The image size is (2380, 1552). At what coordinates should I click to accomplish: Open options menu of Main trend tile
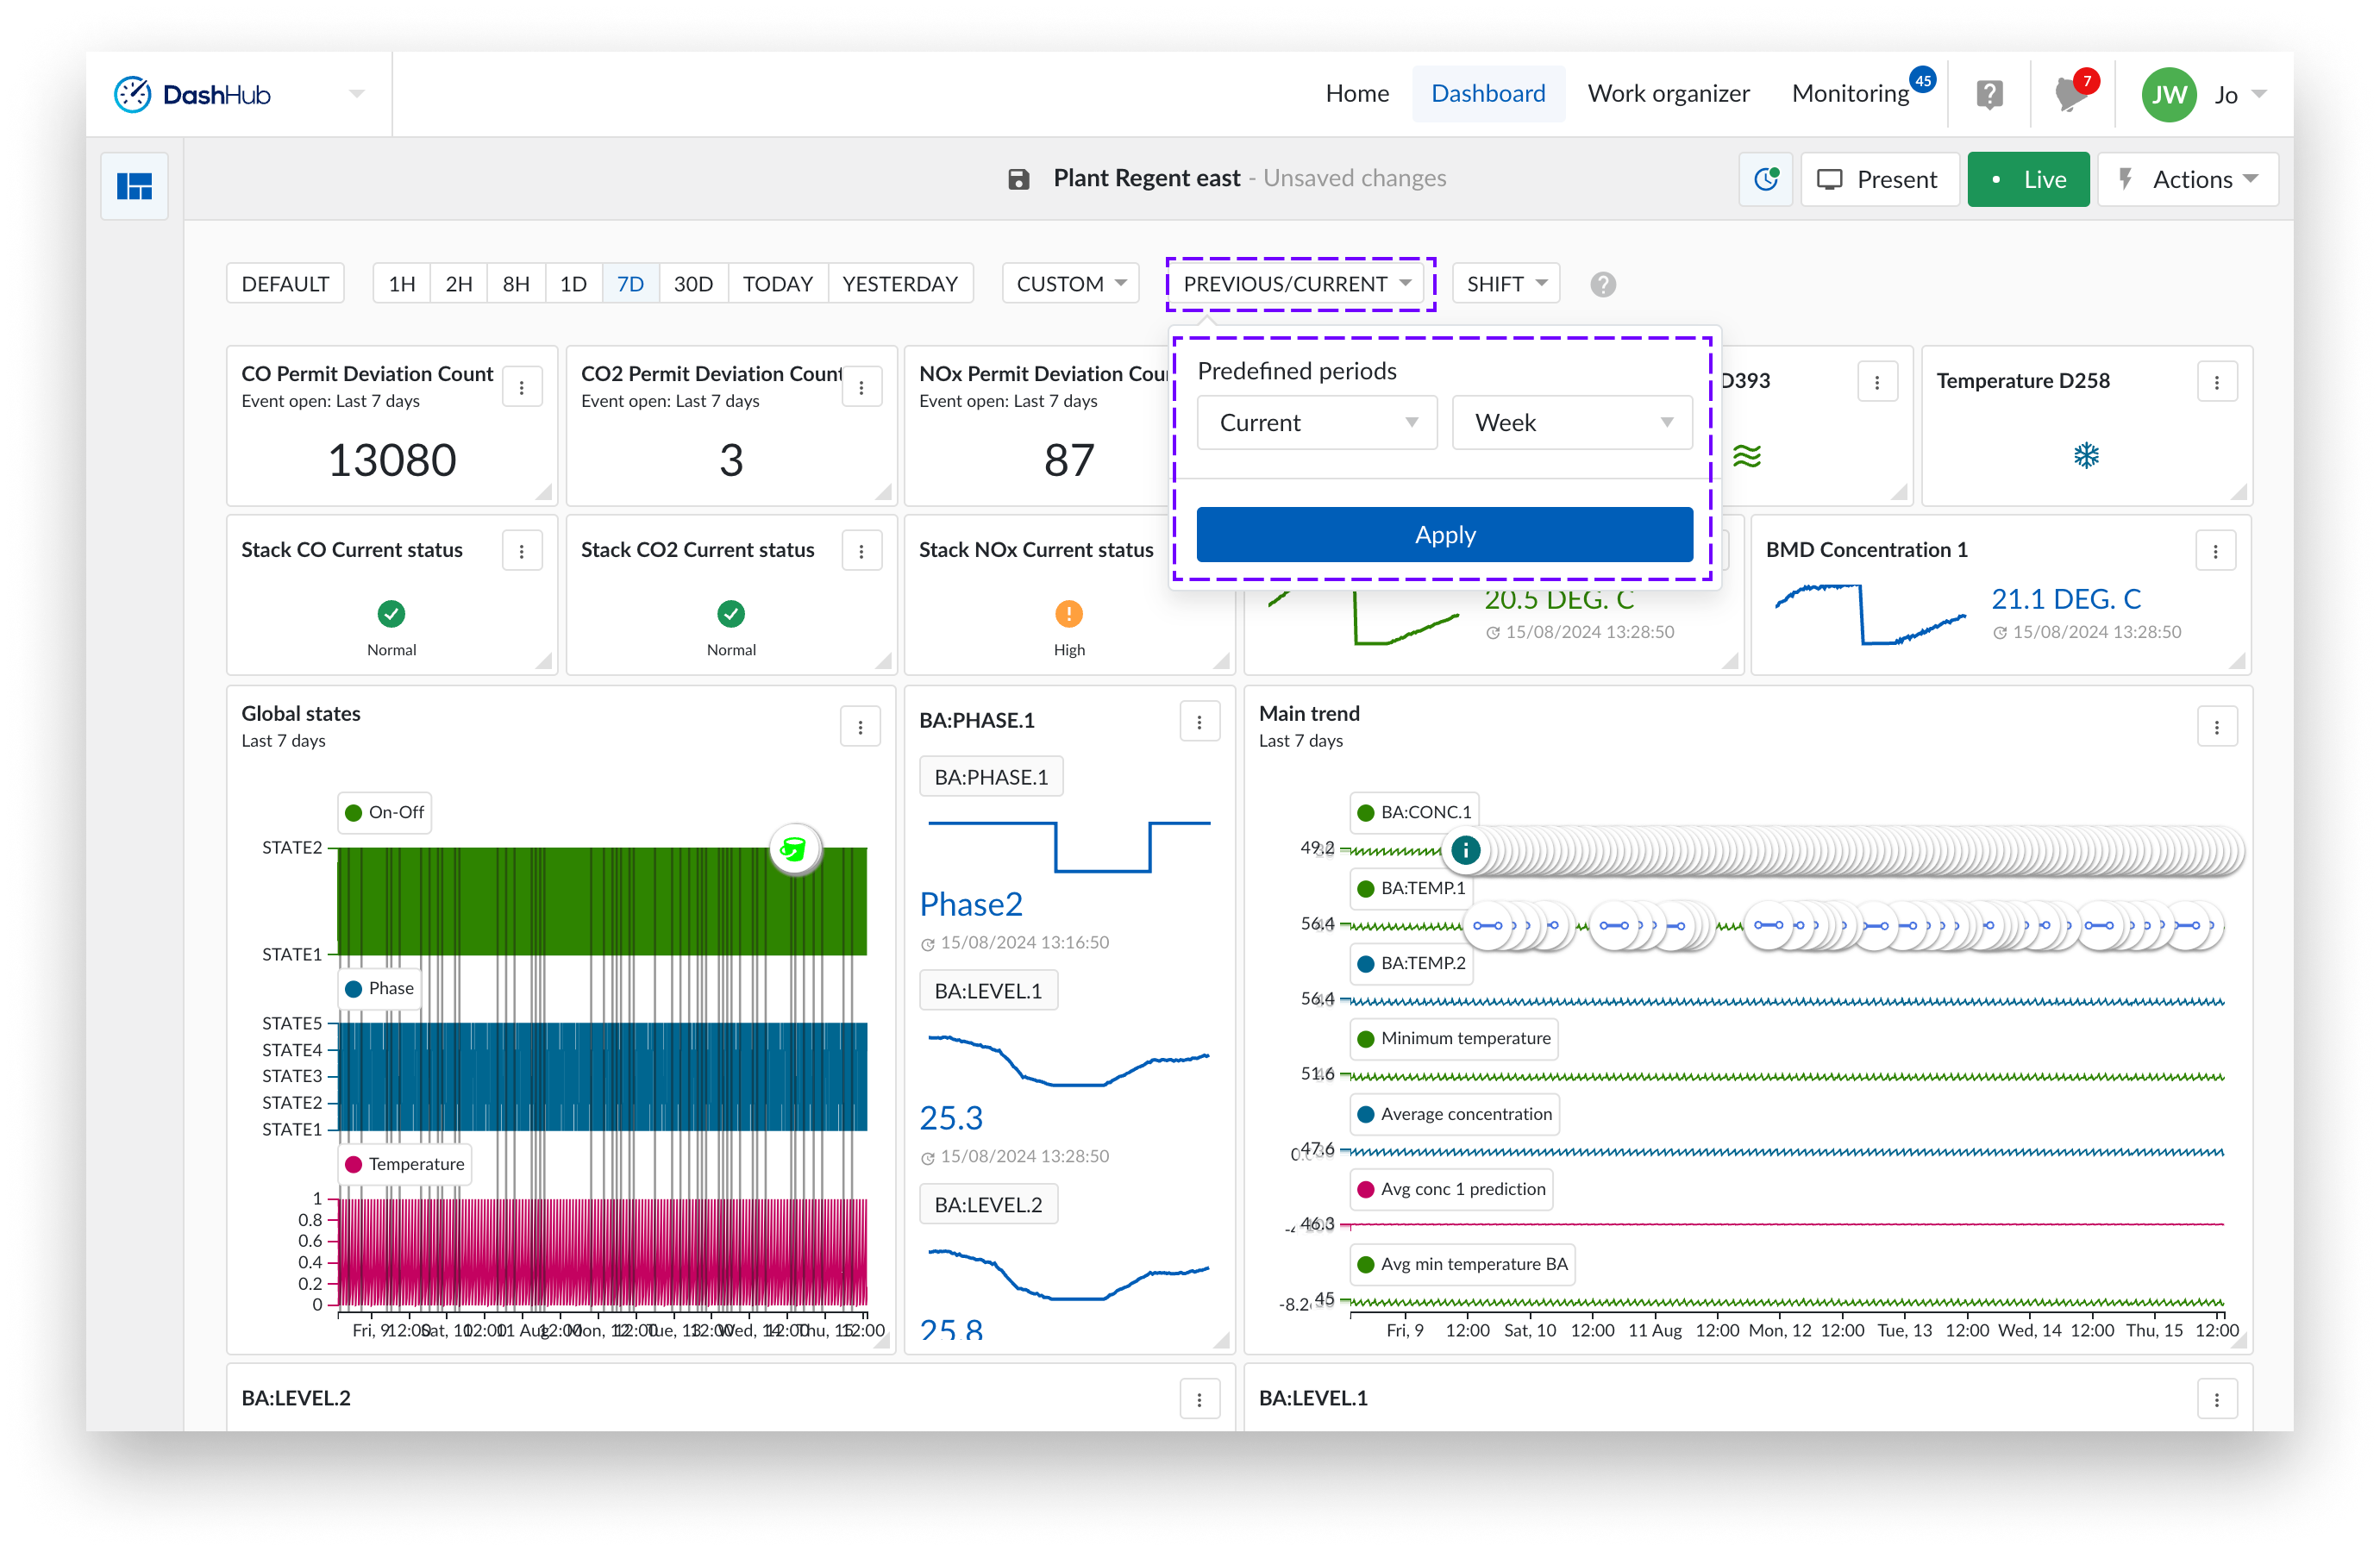pos(2217,728)
